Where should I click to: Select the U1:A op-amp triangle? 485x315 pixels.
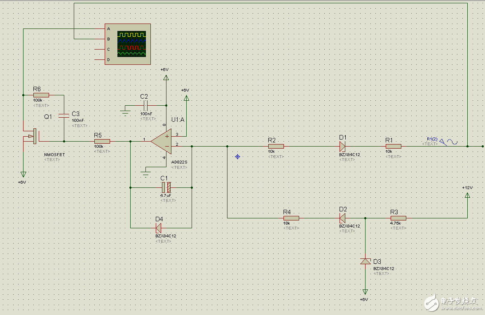click(x=161, y=141)
